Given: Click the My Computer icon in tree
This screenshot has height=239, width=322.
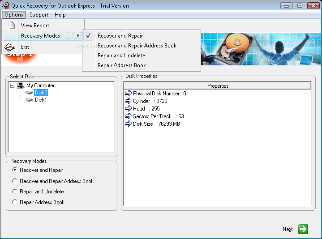Looking at the screenshot, I should tap(20, 85).
